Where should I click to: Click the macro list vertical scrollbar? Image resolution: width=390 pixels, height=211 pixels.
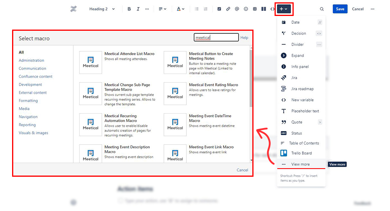click(251, 78)
